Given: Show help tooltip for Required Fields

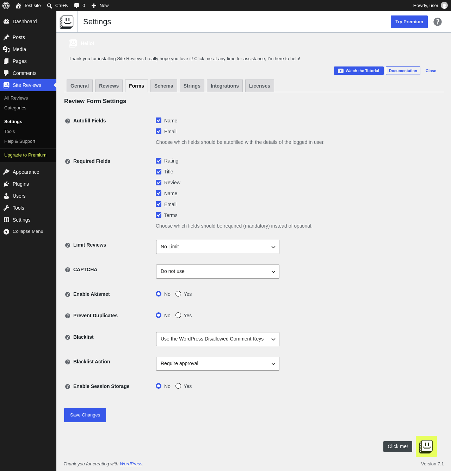Looking at the screenshot, I should coord(68,161).
